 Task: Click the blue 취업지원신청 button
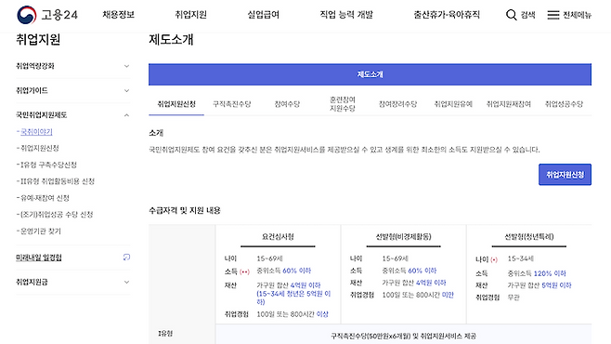pyautogui.click(x=565, y=175)
